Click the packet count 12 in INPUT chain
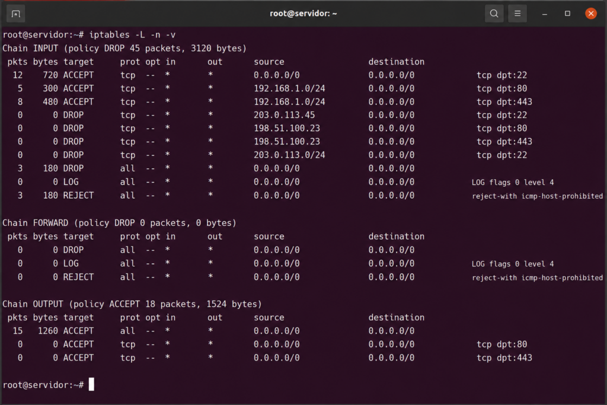The image size is (607, 405). pyautogui.click(x=17, y=75)
